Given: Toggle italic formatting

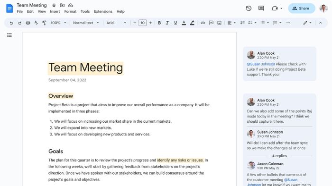Looking at the screenshot, I should click(x=167, y=23).
